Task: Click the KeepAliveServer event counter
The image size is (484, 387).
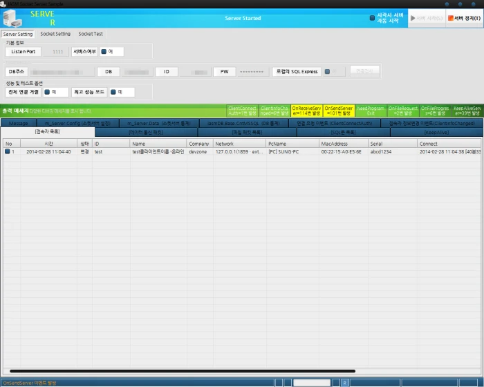Action: click(467, 111)
